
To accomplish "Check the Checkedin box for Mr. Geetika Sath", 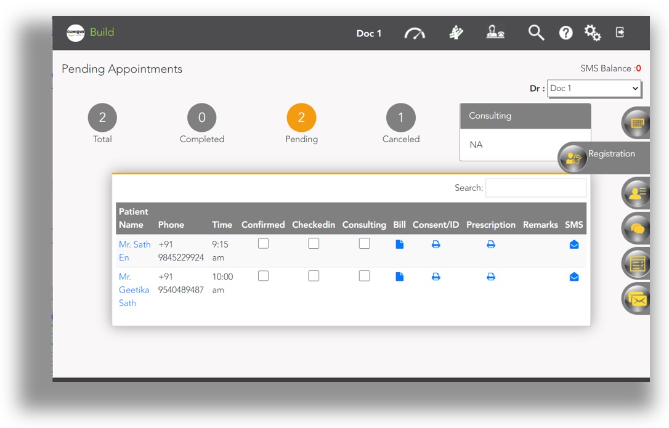I will (x=314, y=276).
